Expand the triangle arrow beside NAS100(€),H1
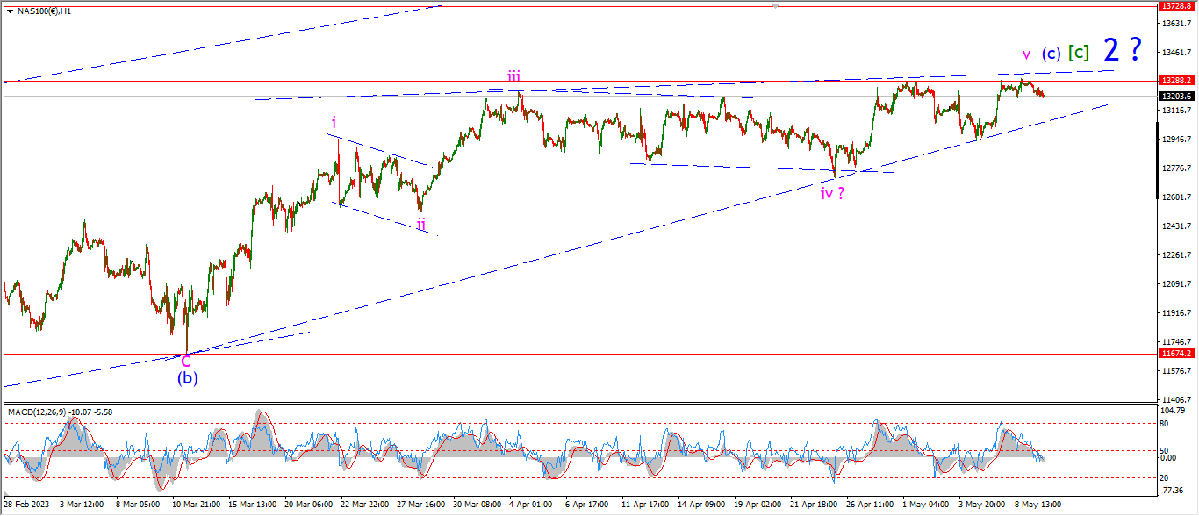Screen dimensions: 1199x516 (x=10, y=11)
